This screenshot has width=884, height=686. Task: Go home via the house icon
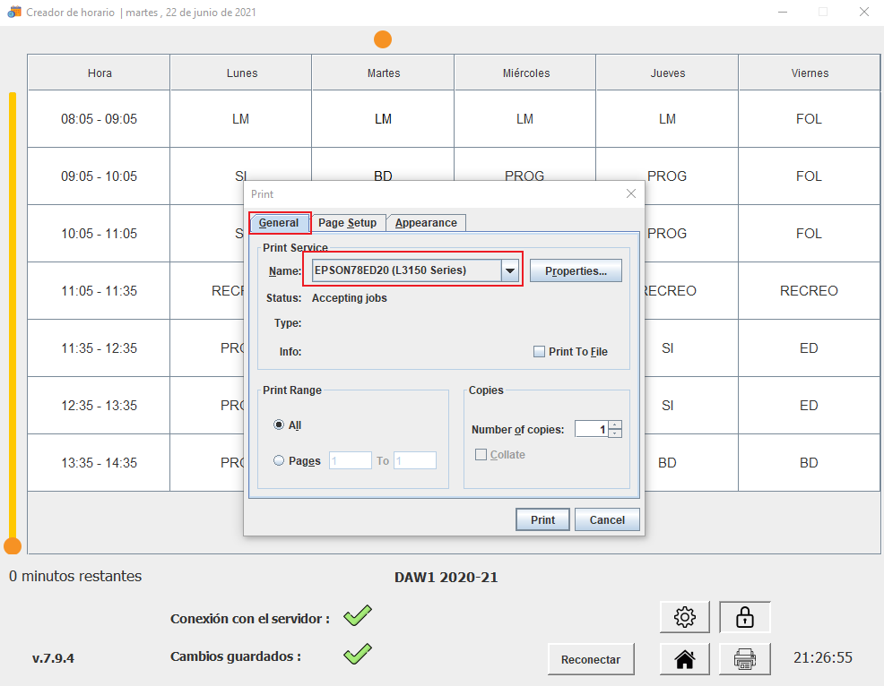coord(685,659)
